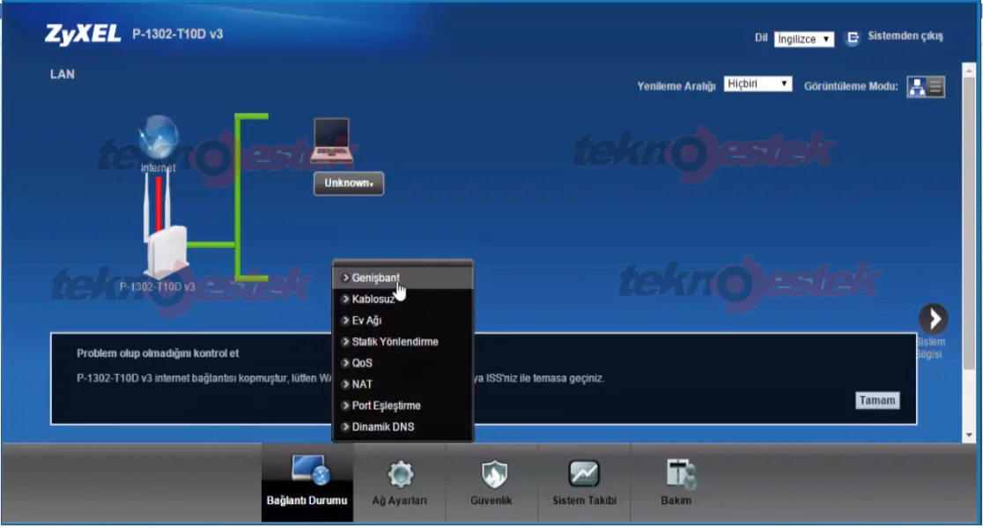The image size is (983, 528).
Task: Click the Tamam button
Action: click(x=877, y=399)
